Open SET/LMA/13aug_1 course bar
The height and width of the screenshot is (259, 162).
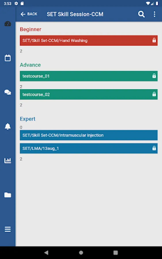[89, 148]
